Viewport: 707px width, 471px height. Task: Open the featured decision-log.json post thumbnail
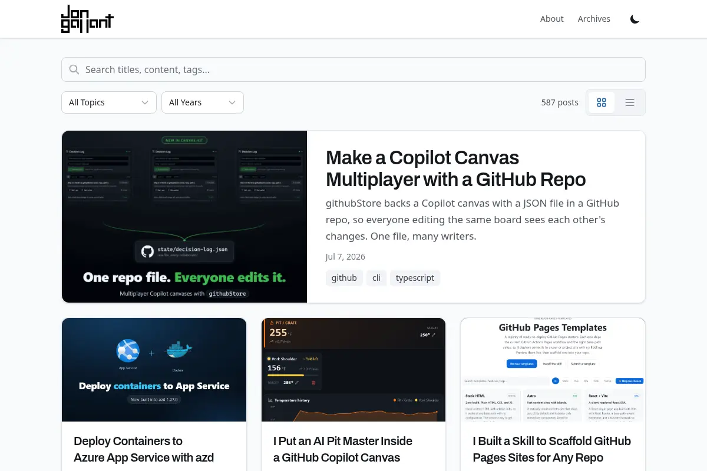pyautogui.click(x=184, y=217)
